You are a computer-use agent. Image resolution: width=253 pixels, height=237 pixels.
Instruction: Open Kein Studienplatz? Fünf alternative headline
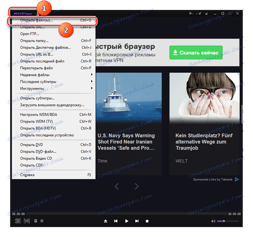204,142
